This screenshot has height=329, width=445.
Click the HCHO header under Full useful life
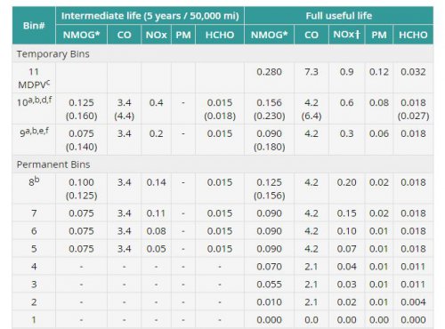[x=413, y=35]
